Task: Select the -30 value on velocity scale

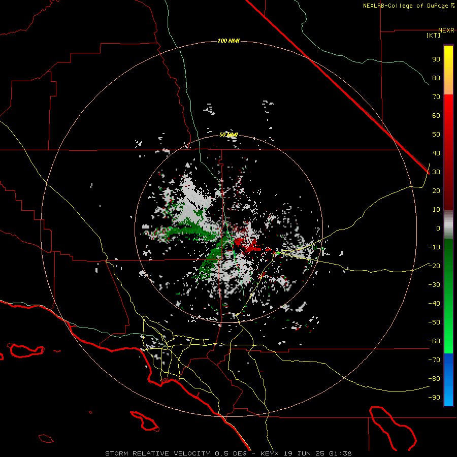Action: [434, 285]
